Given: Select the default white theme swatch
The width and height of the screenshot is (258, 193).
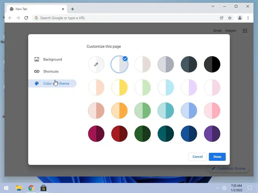Looking at the screenshot, I should pos(119,64).
